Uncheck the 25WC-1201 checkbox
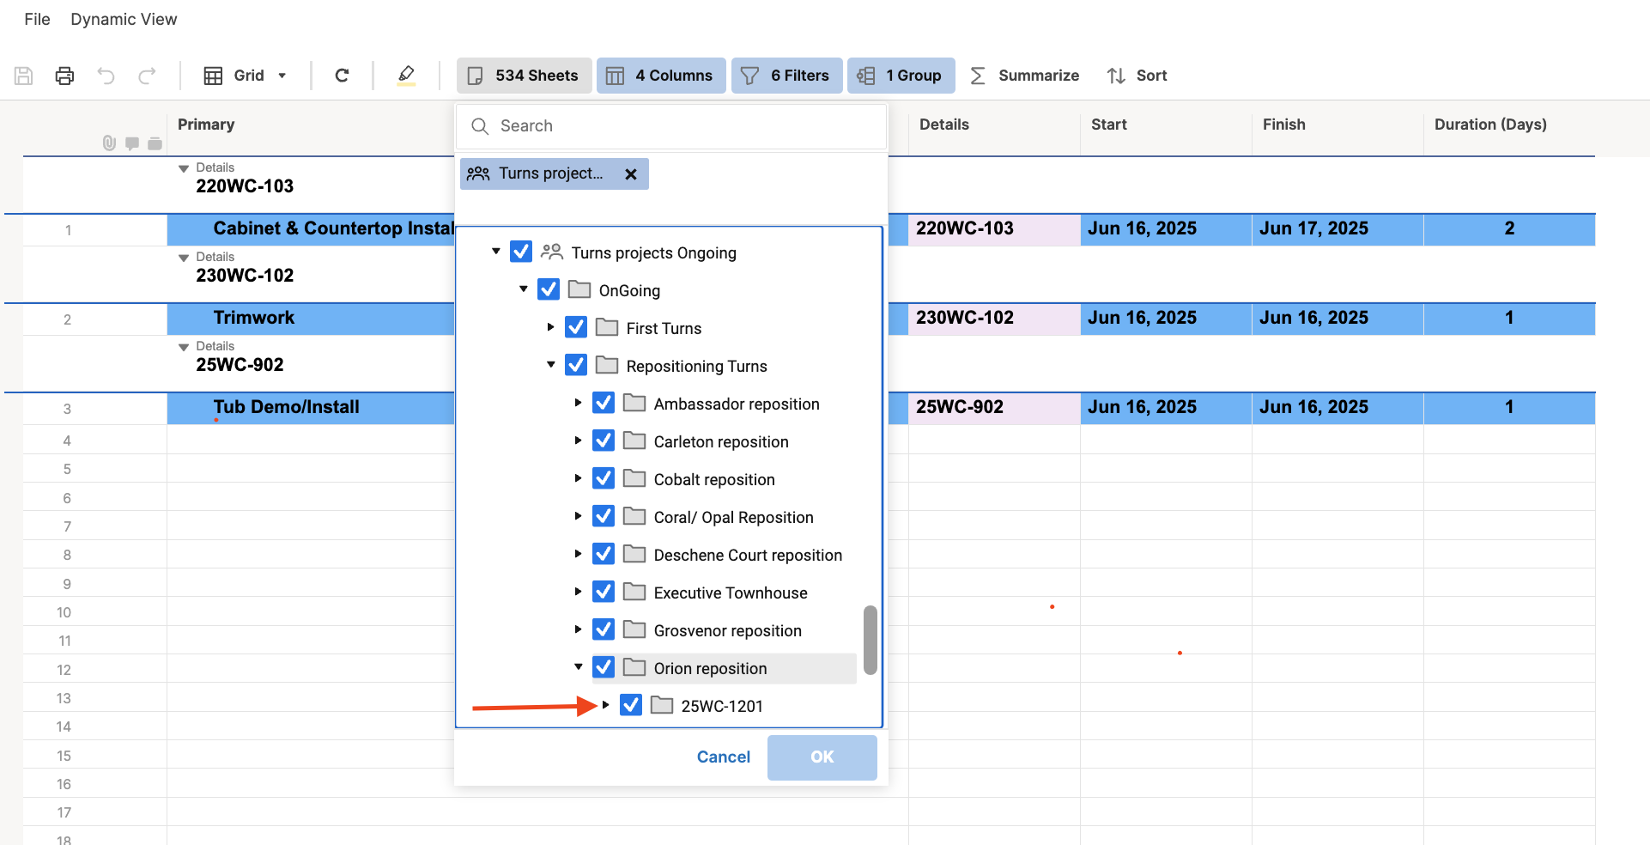Viewport: 1650px width, 845px height. (631, 705)
